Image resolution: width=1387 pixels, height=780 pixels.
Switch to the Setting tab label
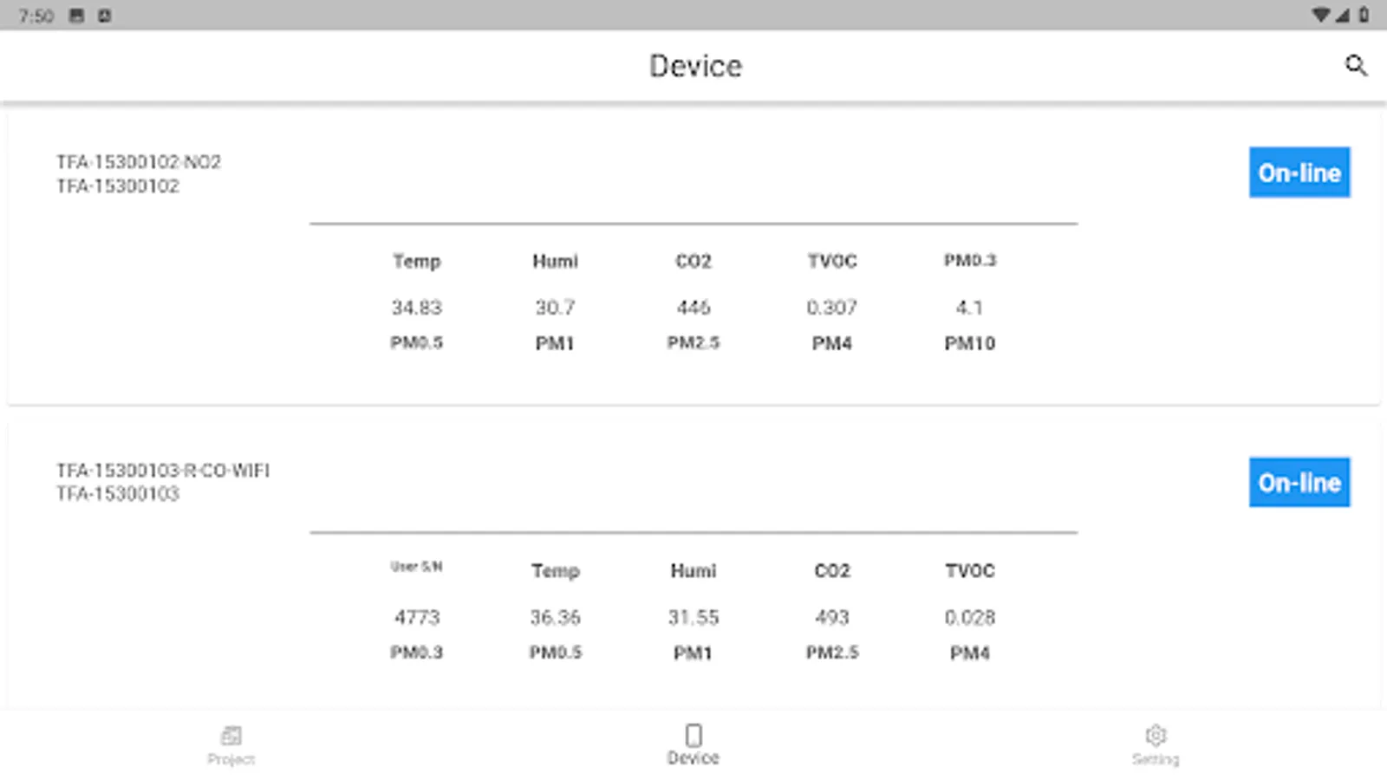pyautogui.click(x=1156, y=759)
